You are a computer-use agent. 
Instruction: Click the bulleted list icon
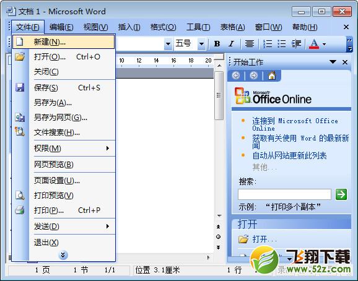282,43
